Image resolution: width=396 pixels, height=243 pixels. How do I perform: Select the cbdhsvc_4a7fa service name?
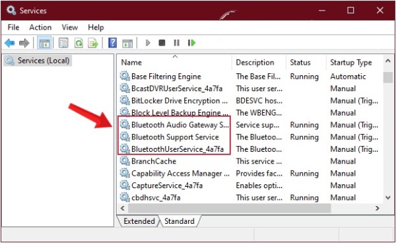tap(156, 197)
